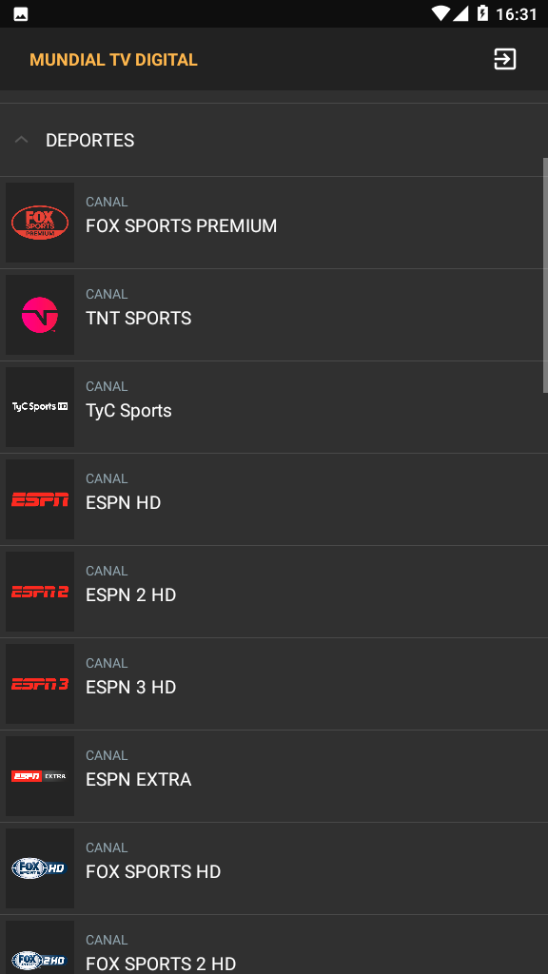The width and height of the screenshot is (548, 974).
Task: Click the ESPN Extra logo
Action: coord(40,776)
